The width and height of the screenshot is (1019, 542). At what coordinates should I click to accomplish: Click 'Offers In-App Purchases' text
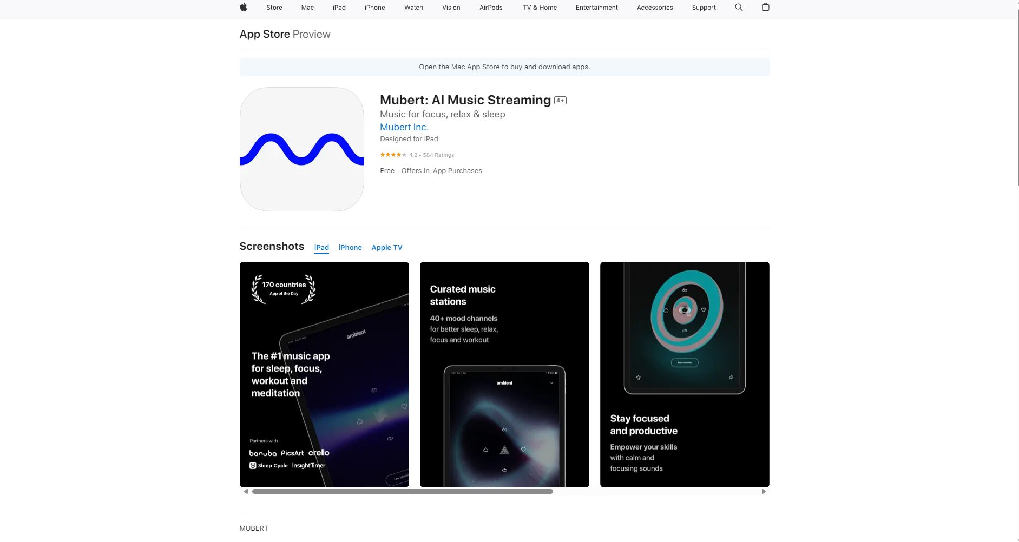click(442, 171)
